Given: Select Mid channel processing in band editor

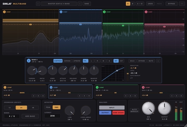Looking at the screenshot, I should 103,61.
